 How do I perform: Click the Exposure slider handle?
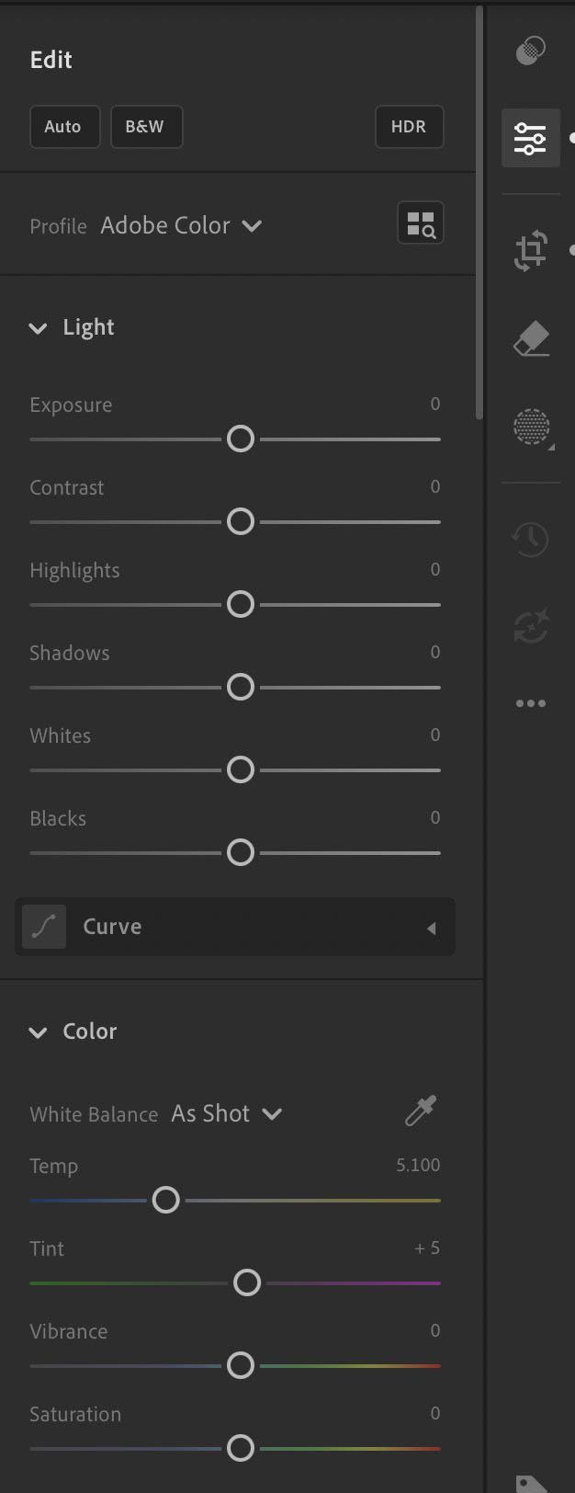click(241, 439)
